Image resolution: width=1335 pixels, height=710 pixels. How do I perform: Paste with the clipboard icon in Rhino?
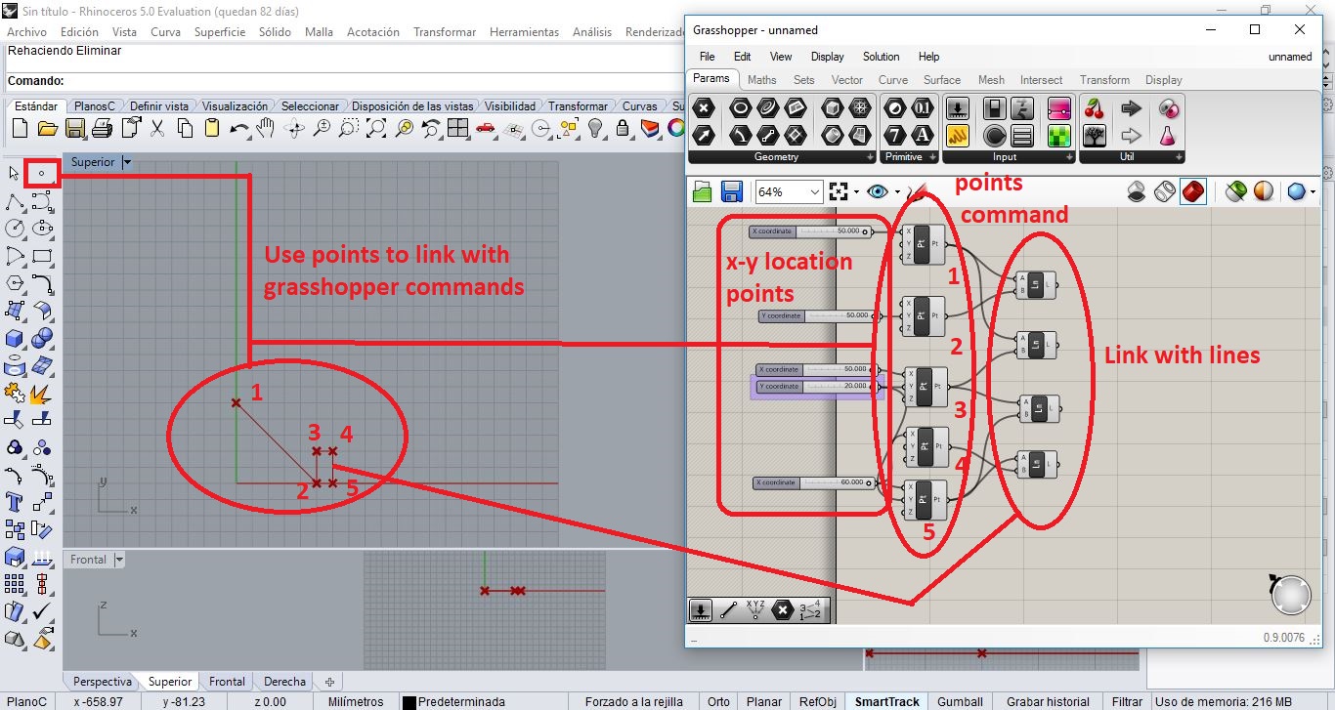pyautogui.click(x=212, y=128)
